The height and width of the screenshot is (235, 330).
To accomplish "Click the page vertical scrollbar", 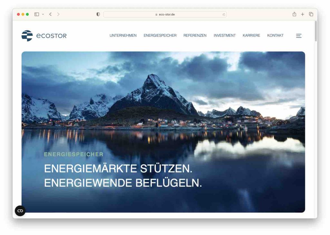I will pyautogui.click(x=316, y=31).
